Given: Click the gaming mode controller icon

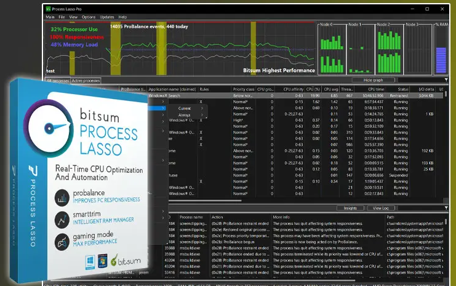Looking at the screenshot, I should [x=62, y=242].
